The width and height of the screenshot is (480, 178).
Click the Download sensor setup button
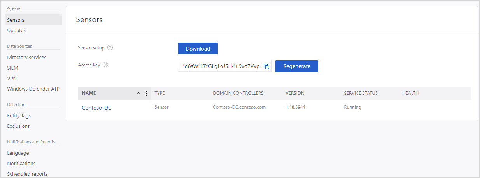tap(198, 49)
